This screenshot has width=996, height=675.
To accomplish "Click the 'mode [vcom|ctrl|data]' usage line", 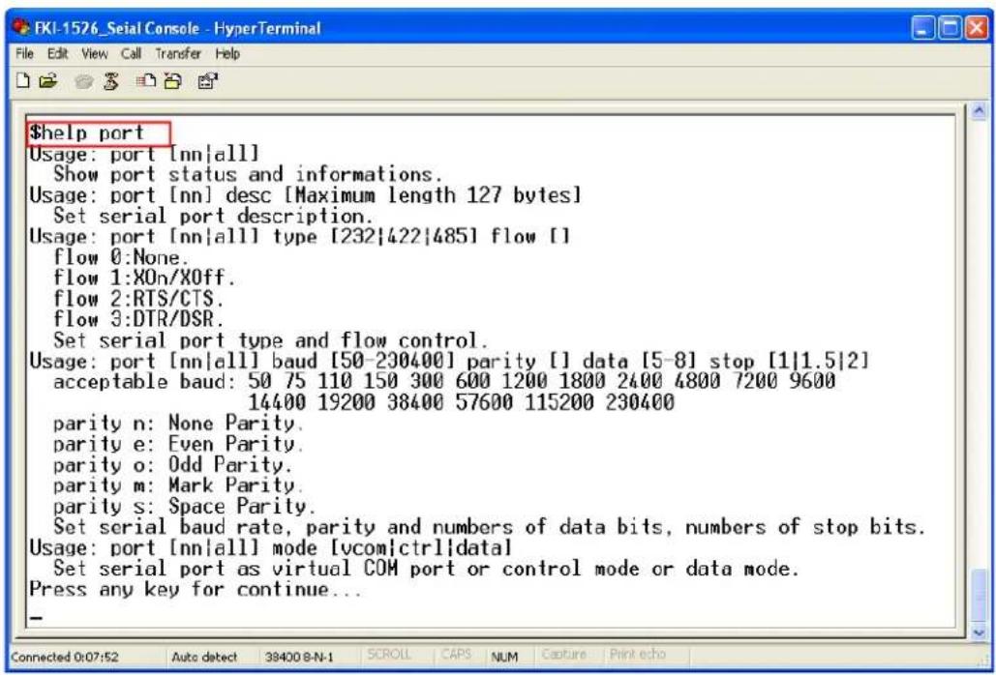I will pyautogui.click(x=271, y=547).
